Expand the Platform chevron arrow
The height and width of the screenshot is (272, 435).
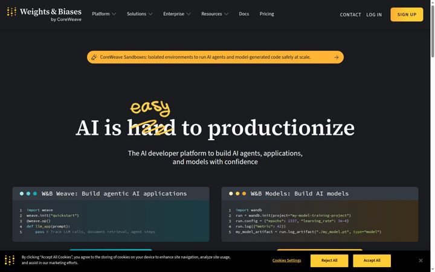[114, 14]
